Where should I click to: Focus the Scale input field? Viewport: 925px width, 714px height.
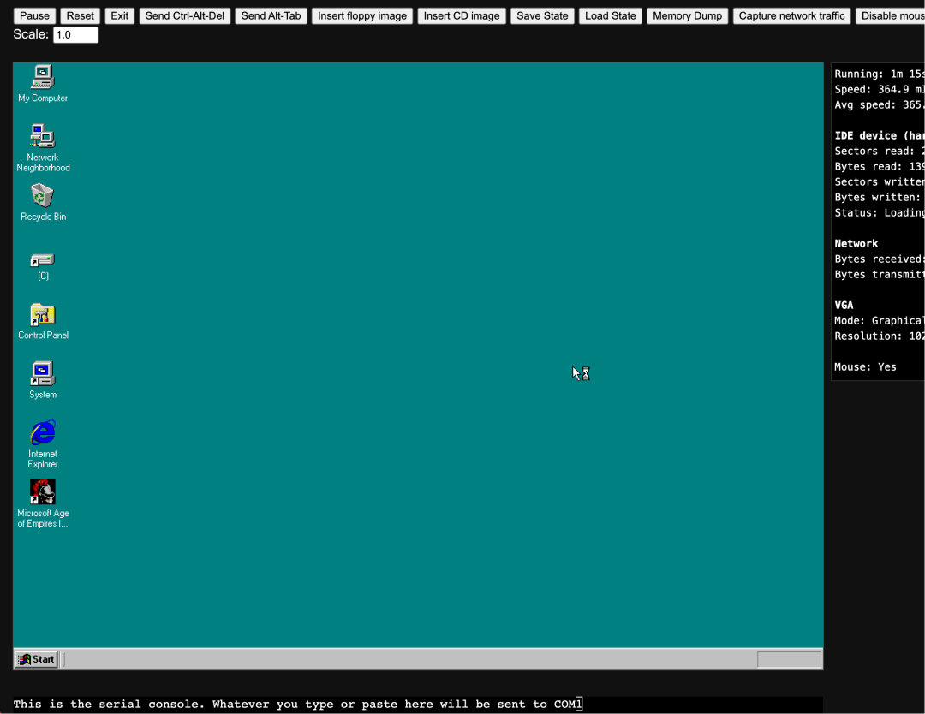point(75,35)
